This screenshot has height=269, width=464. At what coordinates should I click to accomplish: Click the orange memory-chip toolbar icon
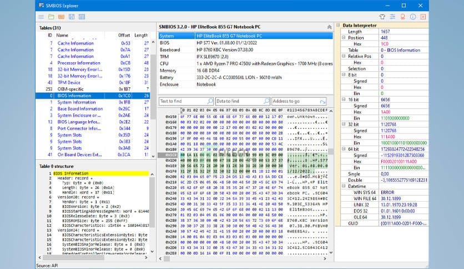[61, 17]
